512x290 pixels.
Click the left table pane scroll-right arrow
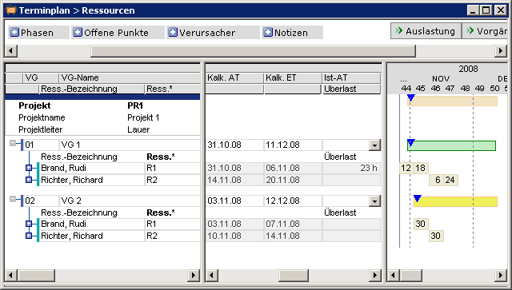click(x=194, y=276)
